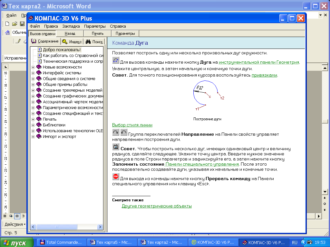This screenshot has width=330, height=247.
Task: Switch to the Содержание tab
Action: point(45,41)
